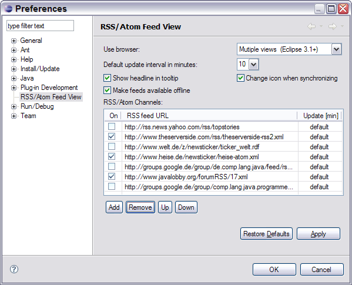
Task: Uncheck Change icon when synchronizing
Action: (240, 78)
